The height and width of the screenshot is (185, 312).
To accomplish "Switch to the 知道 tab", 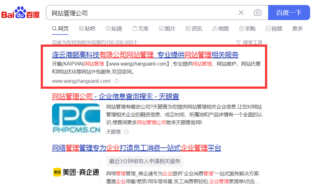I will [114, 29].
